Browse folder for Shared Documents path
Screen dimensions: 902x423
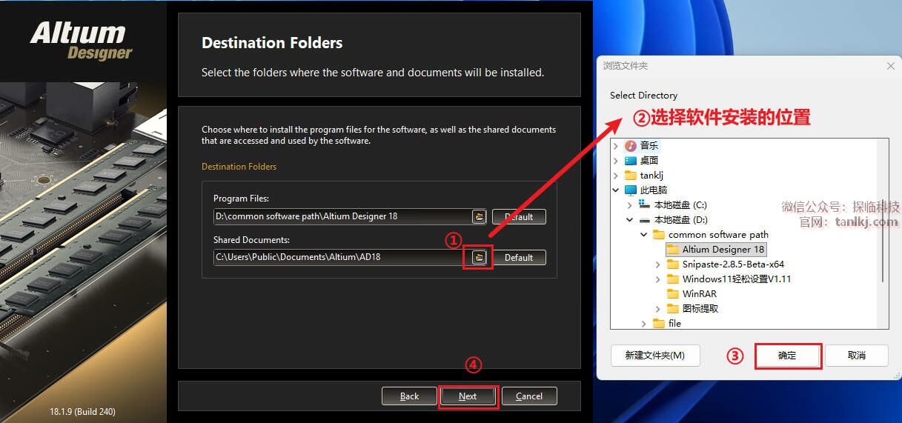pos(479,257)
